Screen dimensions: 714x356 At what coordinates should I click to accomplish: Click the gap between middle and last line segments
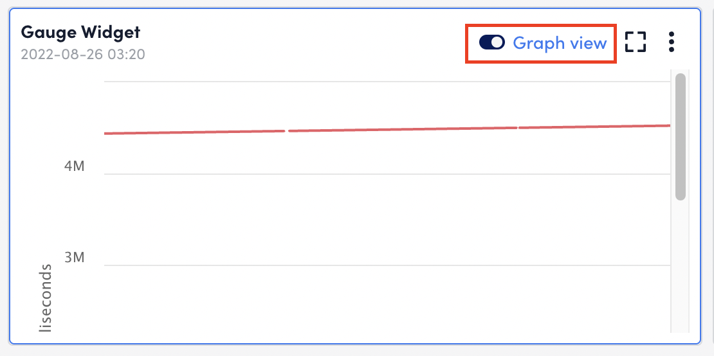(x=518, y=128)
